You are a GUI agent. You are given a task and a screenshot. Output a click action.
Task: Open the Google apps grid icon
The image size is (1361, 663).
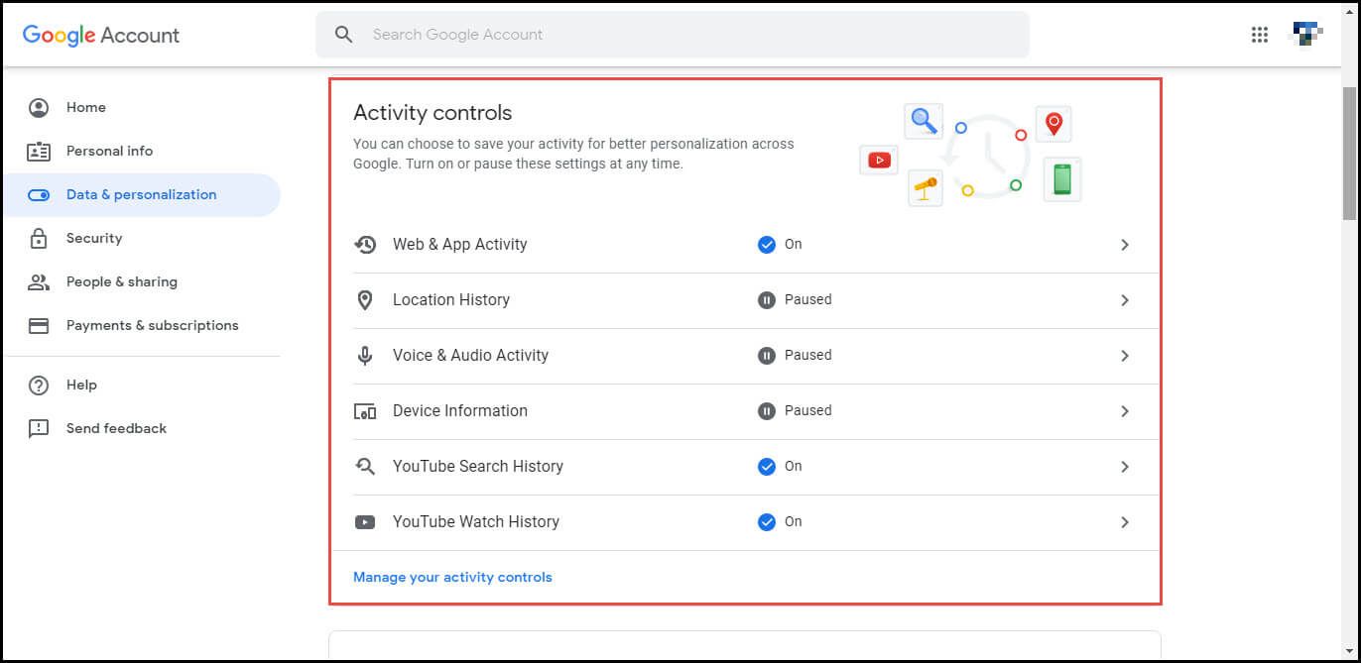pos(1260,35)
